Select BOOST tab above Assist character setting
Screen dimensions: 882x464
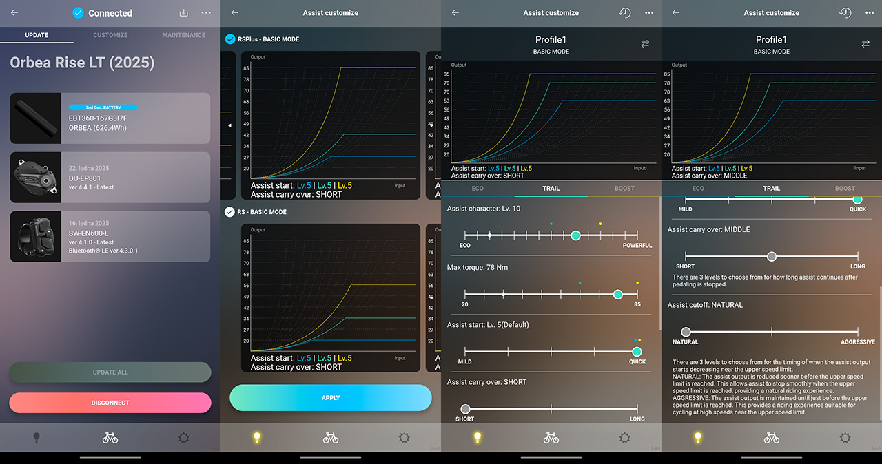624,188
